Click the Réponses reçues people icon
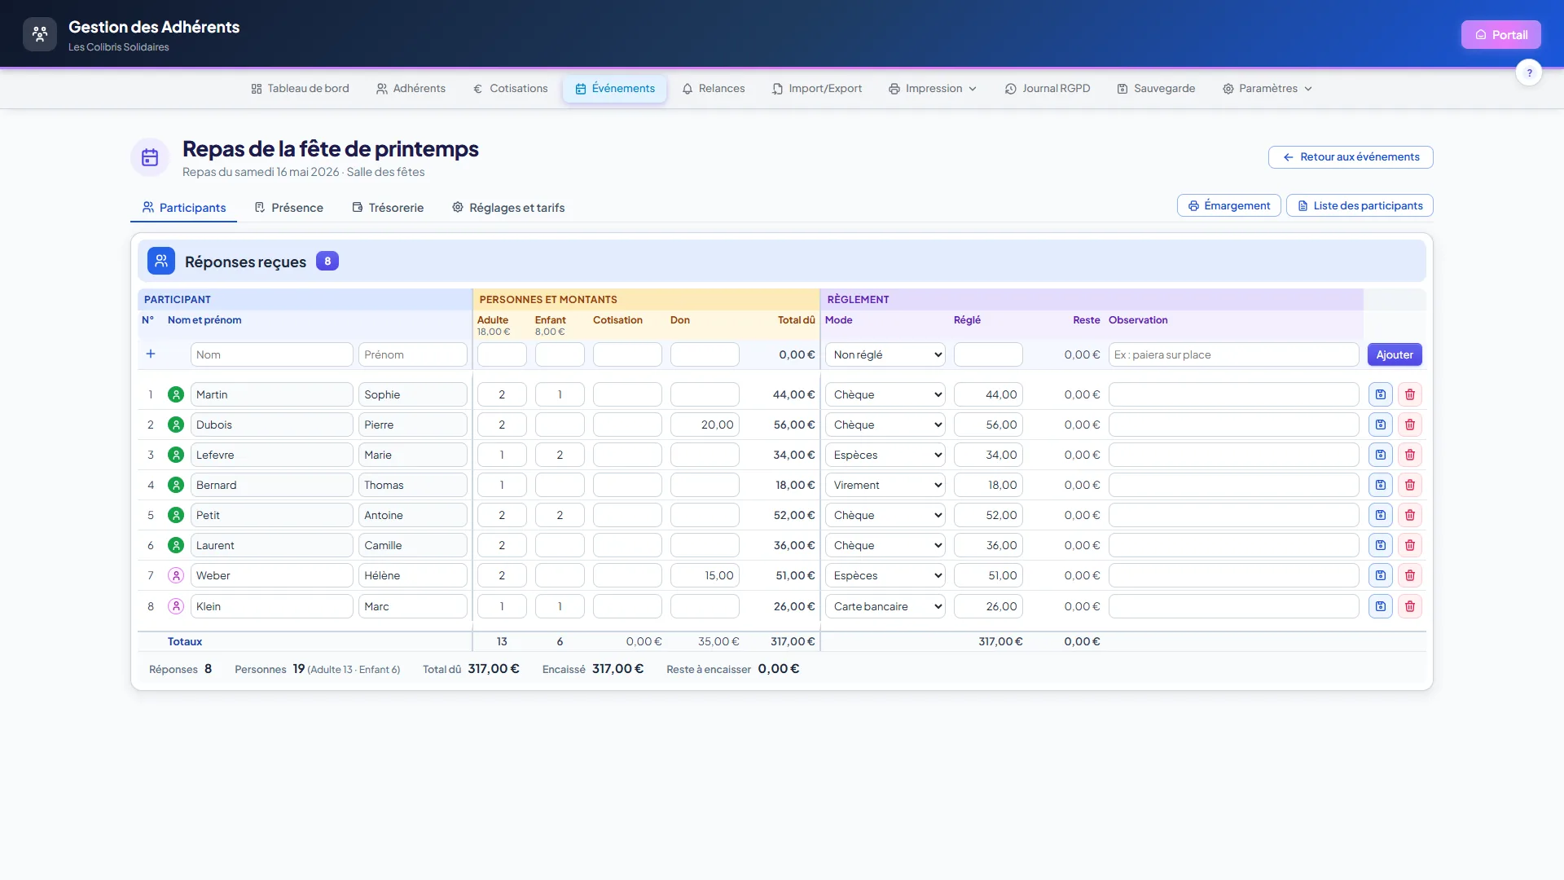The width and height of the screenshot is (1564, 880). coord(161,261)
